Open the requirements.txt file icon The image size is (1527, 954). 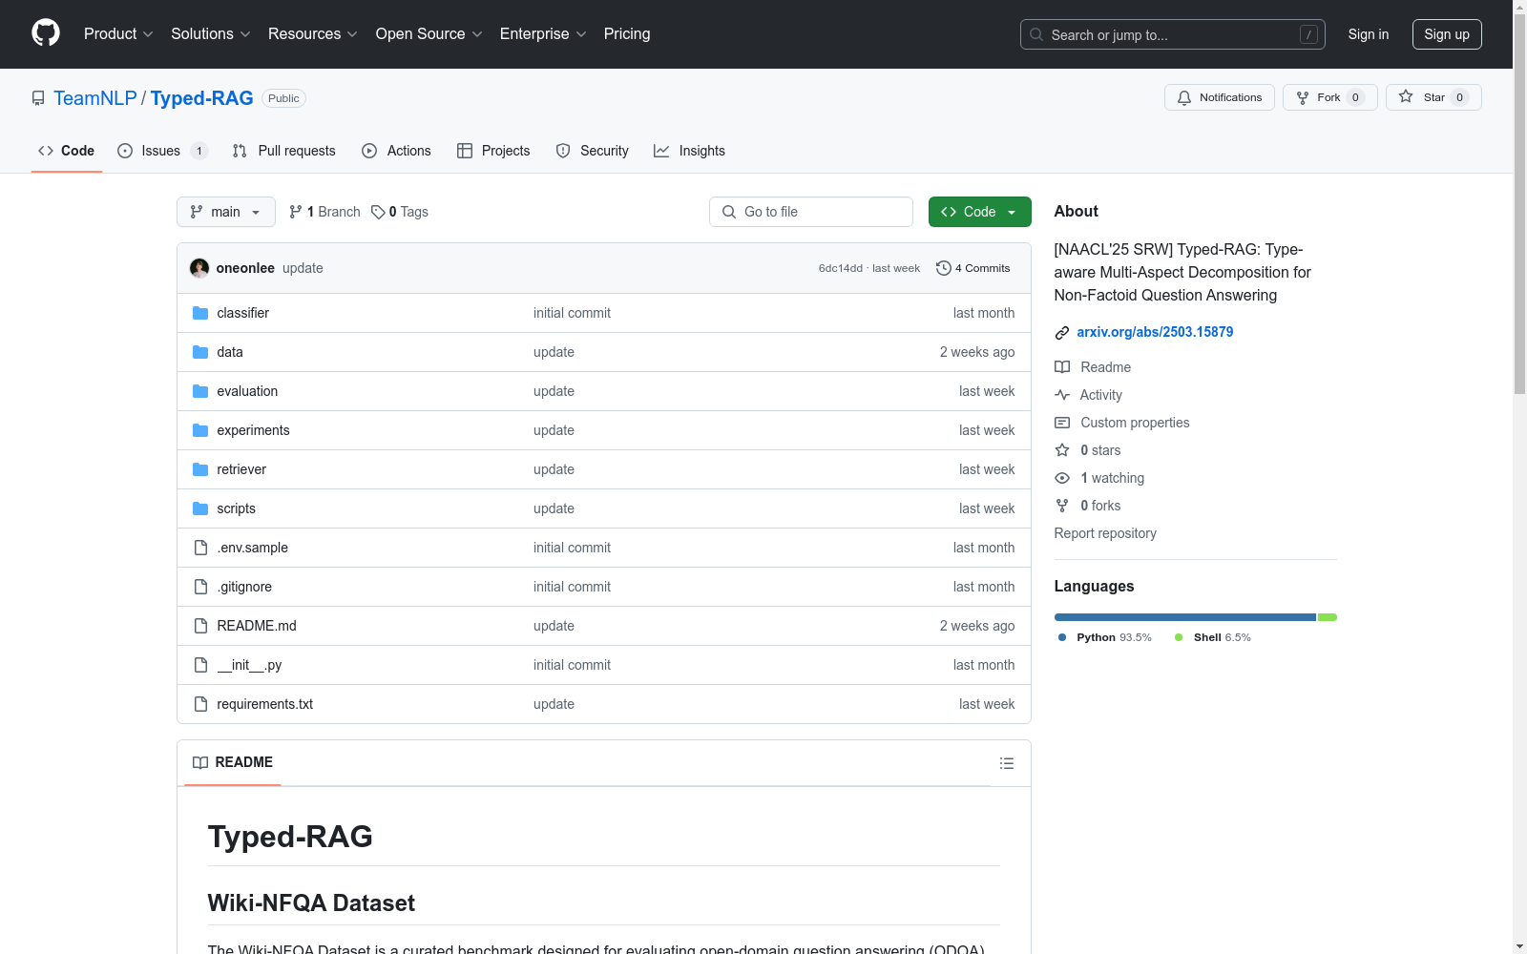(x=200, y=704)
